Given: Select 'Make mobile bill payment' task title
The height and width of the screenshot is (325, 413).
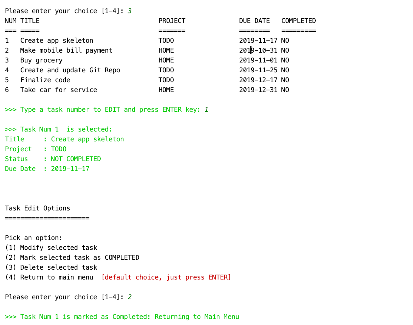Looking at the screenshot, I should point(66,50).
